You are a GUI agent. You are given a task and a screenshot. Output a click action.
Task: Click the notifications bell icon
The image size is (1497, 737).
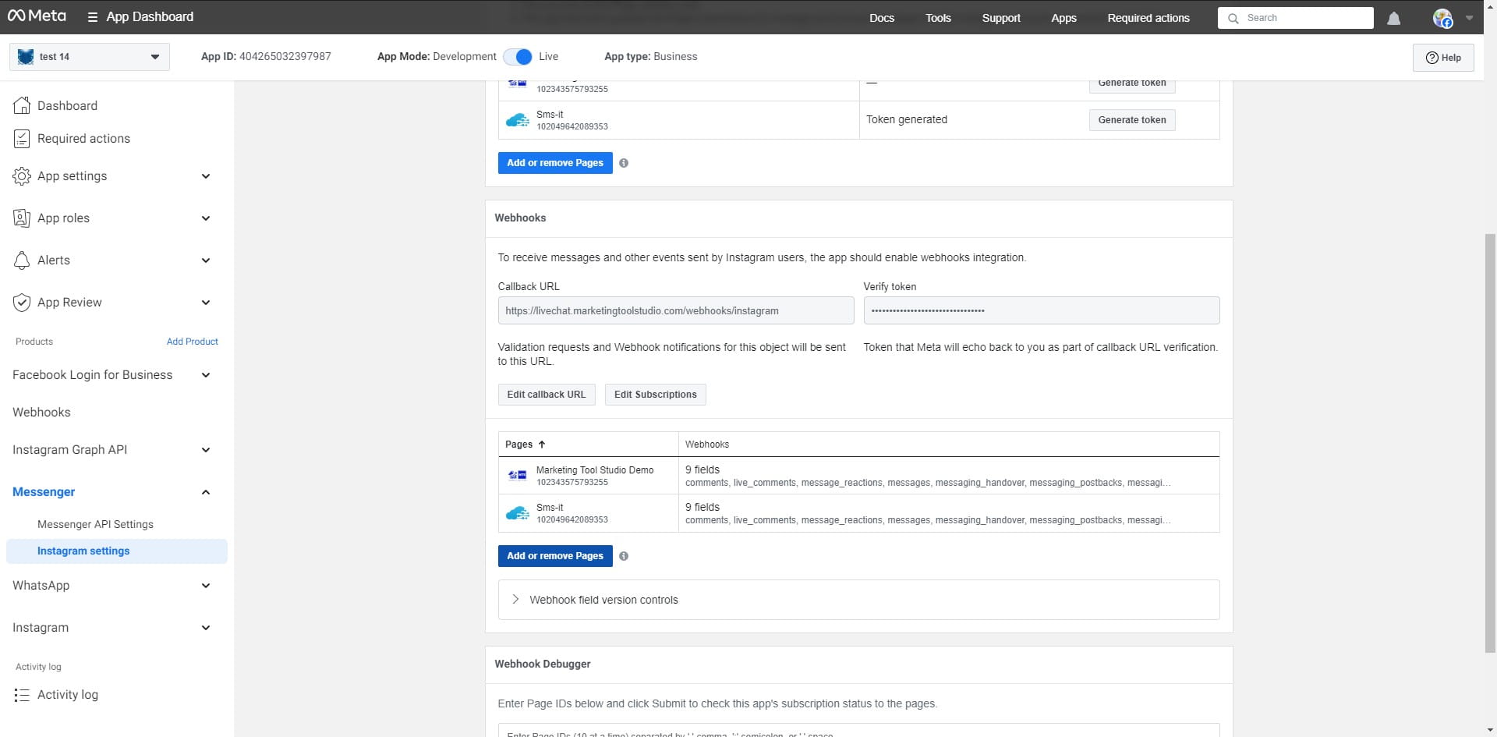(1393, 18)
